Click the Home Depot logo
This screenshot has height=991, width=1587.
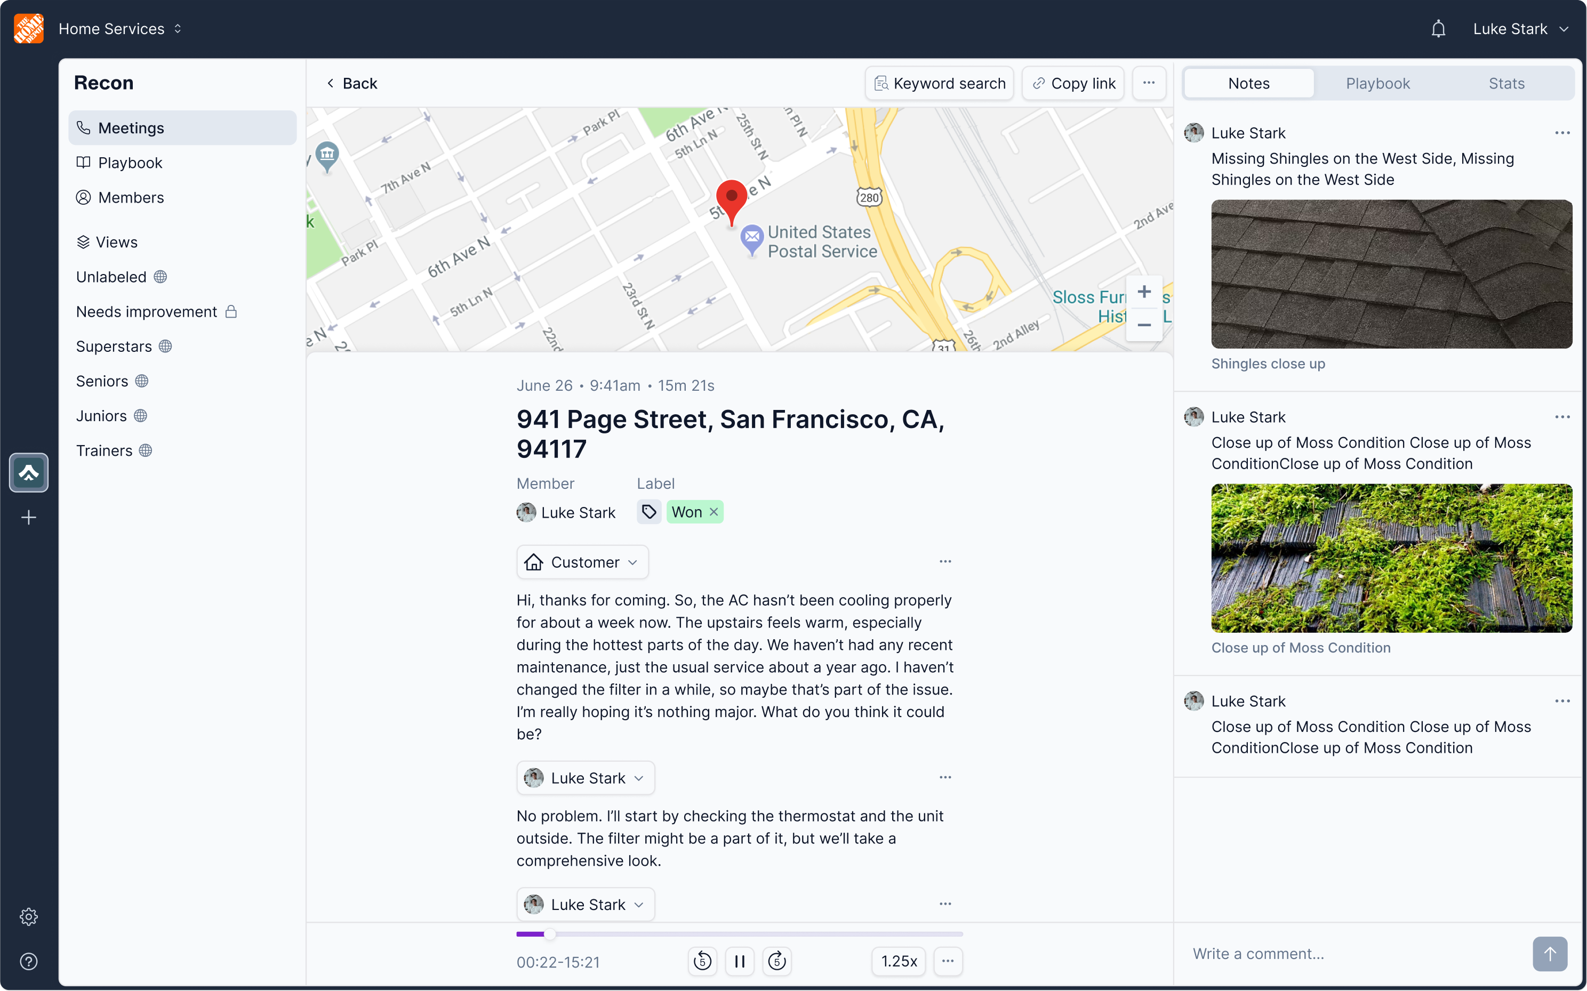29,29
